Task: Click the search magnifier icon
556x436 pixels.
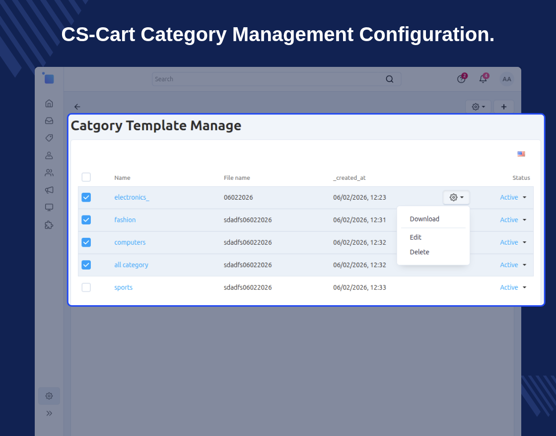Action: (389, 79)
